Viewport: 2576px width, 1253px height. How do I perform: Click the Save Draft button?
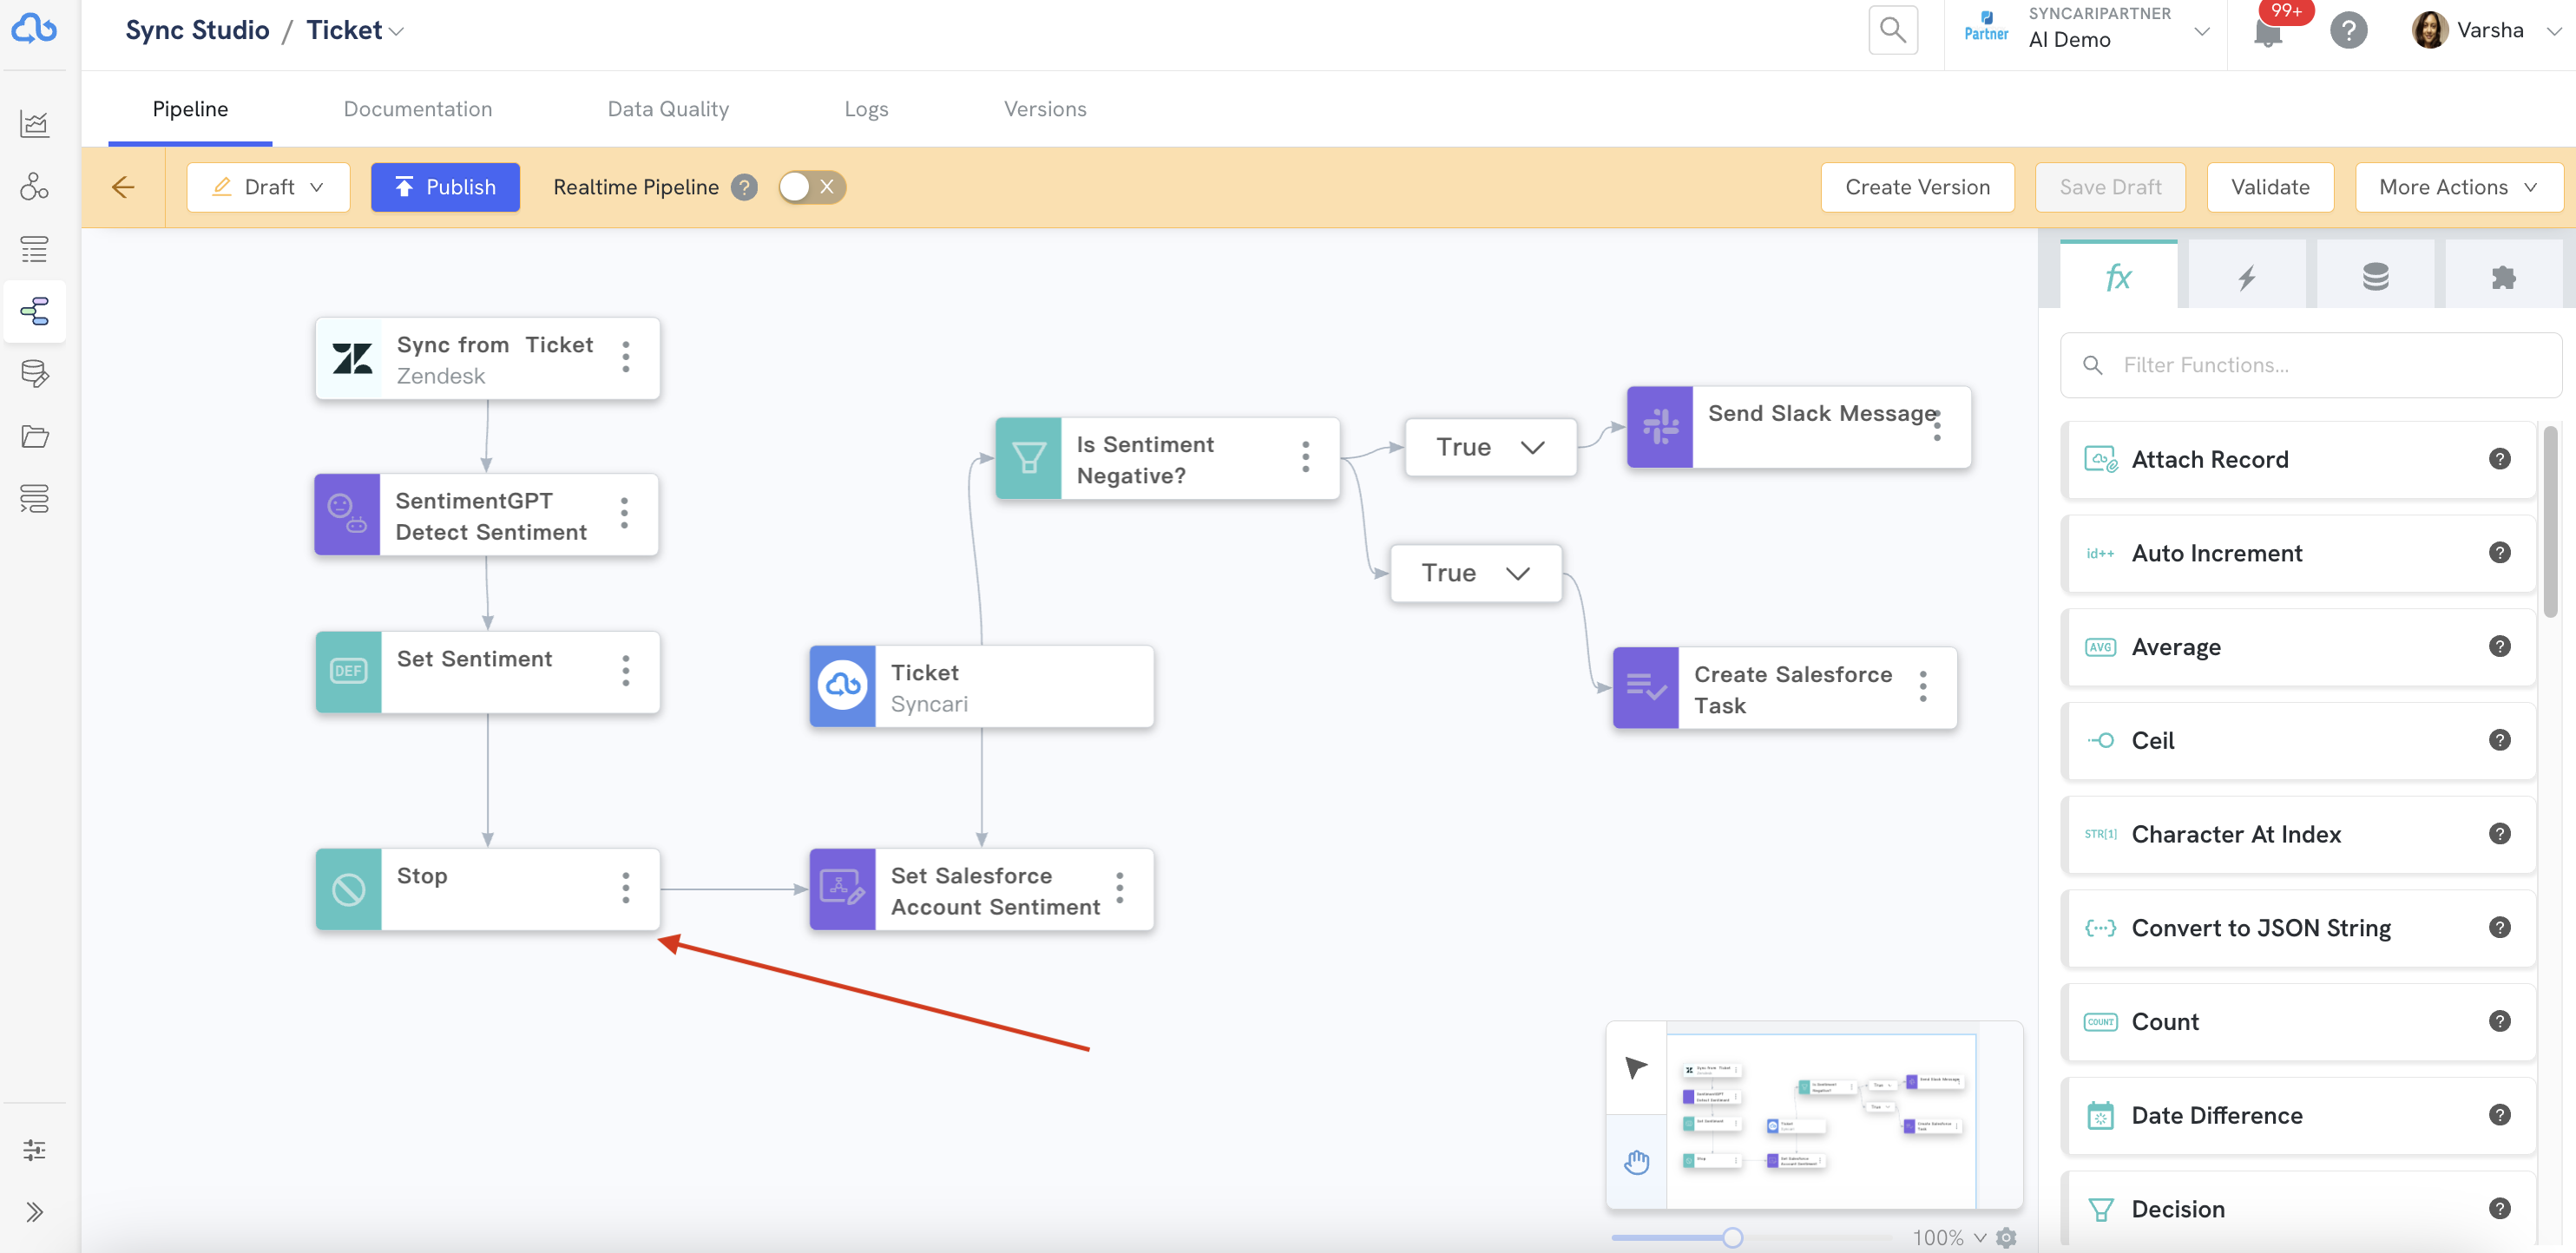point(2110,187)
